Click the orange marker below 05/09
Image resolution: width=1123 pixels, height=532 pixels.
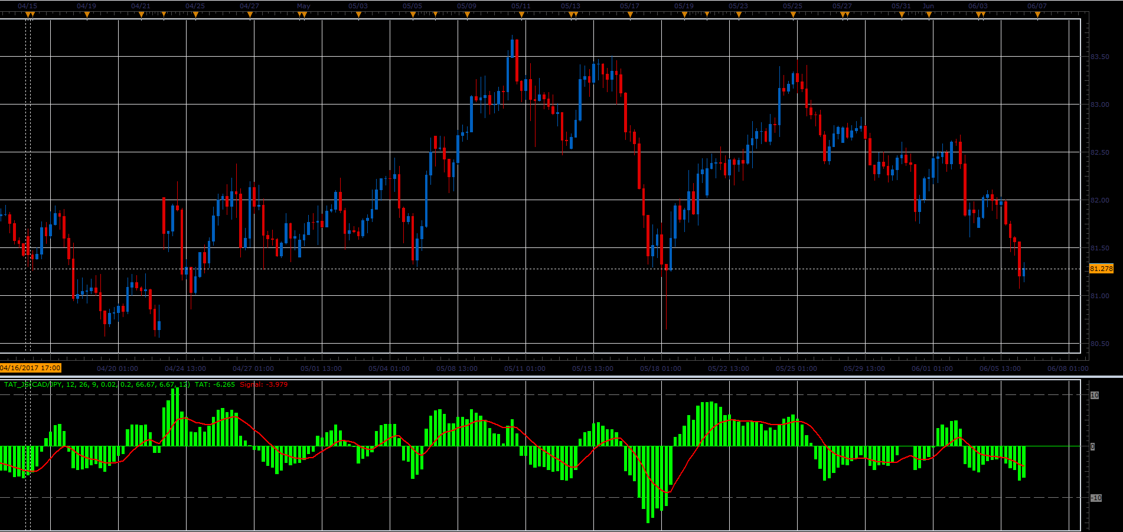[467, 15]
